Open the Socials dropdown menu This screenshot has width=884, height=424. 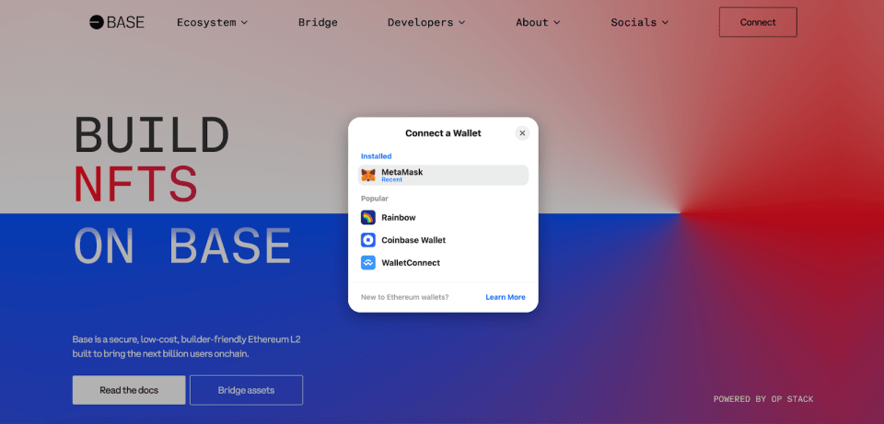640,22
